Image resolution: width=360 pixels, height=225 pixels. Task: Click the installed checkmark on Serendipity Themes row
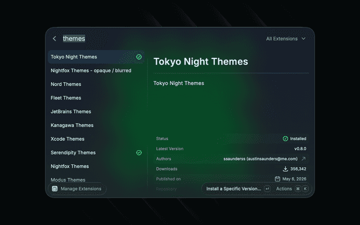pyautogui.click(x=139, y=152)
